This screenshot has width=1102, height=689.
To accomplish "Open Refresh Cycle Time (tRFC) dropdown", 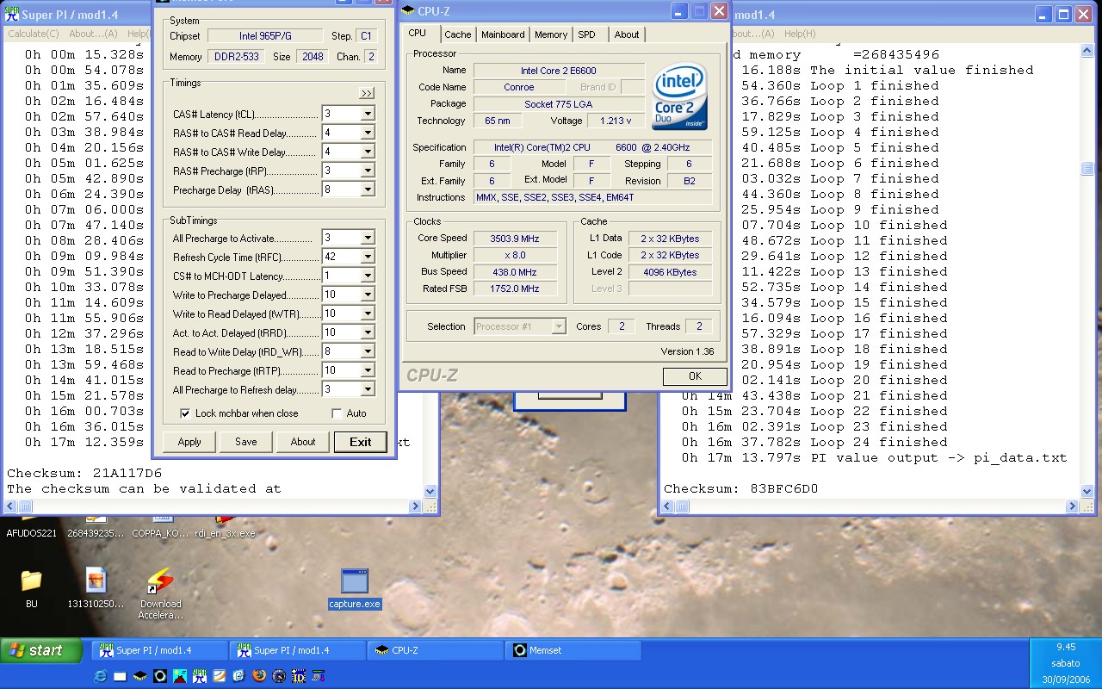I will (x=368, y=257).
